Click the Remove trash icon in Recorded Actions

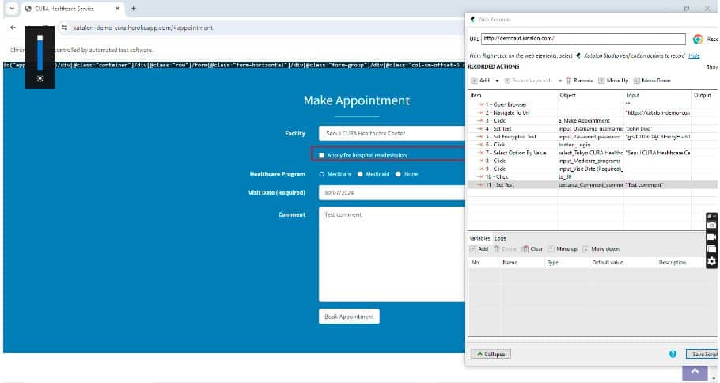click(568, 81)
